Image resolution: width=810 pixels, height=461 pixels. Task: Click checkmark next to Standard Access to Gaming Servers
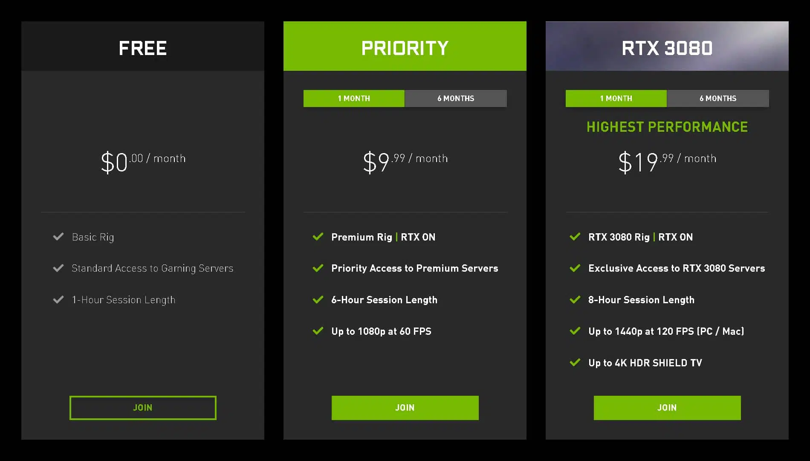click(x=58, y=268)
